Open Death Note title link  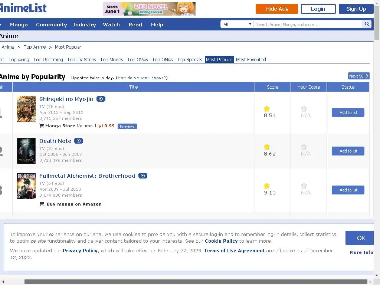click(55, 141)
